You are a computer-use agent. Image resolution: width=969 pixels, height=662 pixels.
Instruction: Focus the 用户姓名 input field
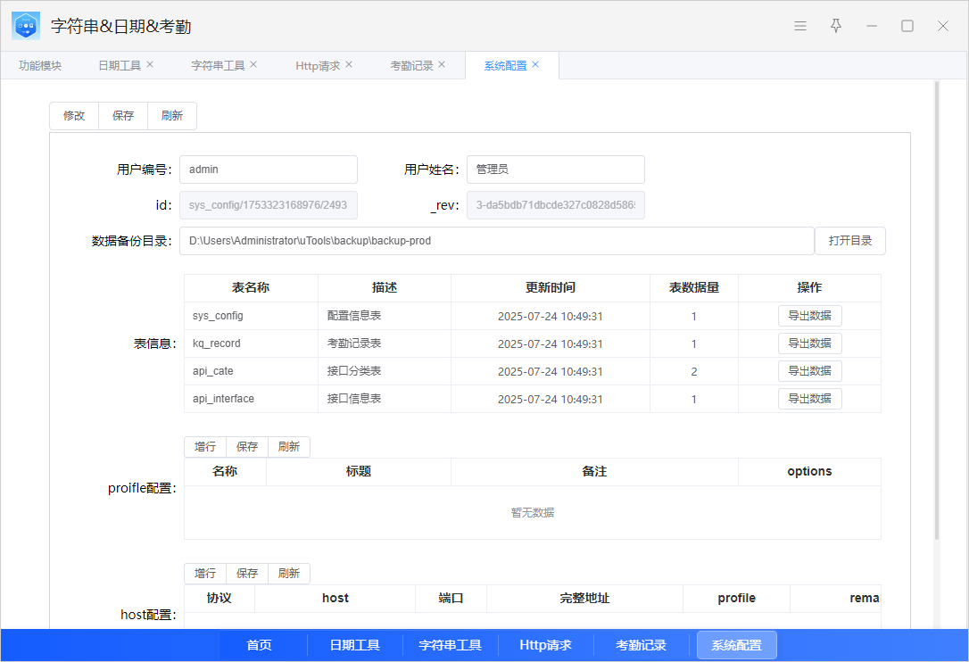coord(556,170)
